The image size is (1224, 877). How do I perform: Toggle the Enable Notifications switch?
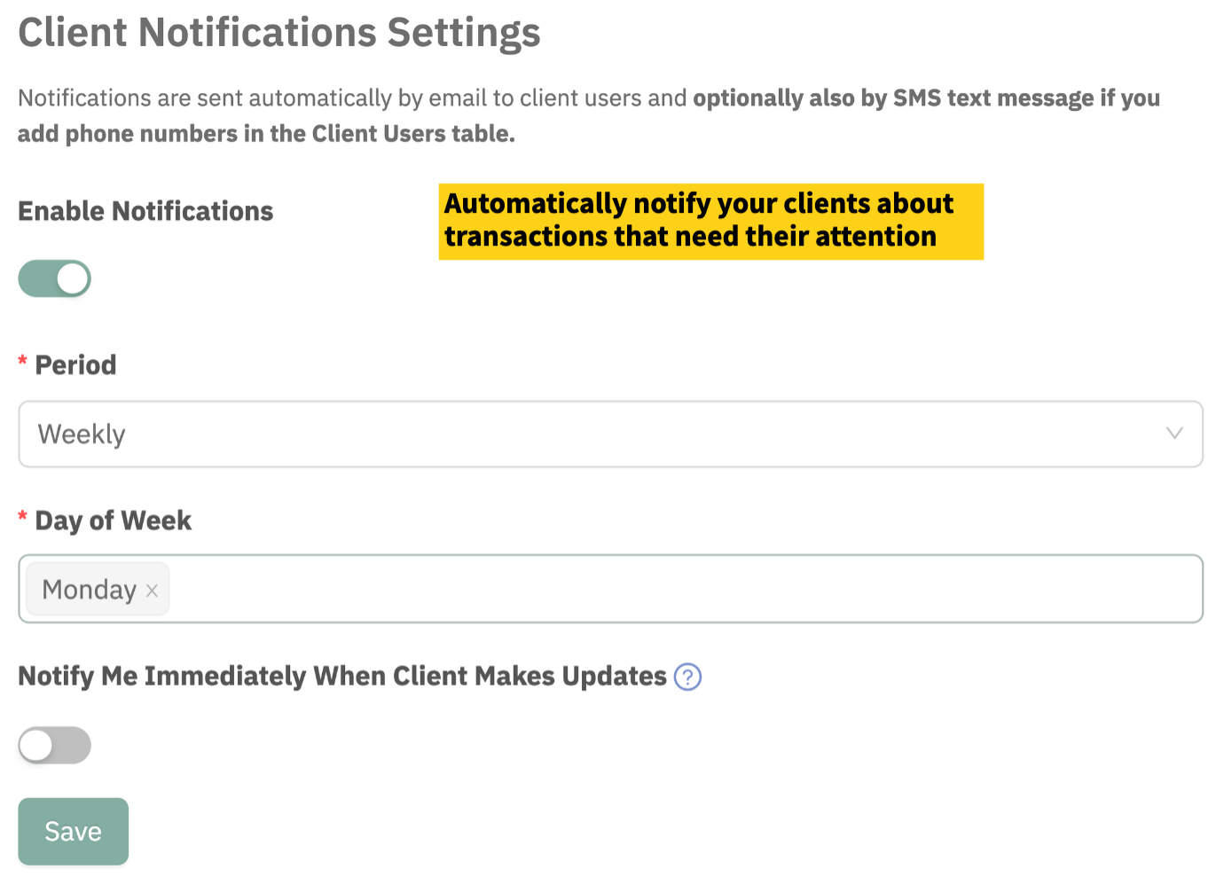pyautogui.click(x=54, y=278)
